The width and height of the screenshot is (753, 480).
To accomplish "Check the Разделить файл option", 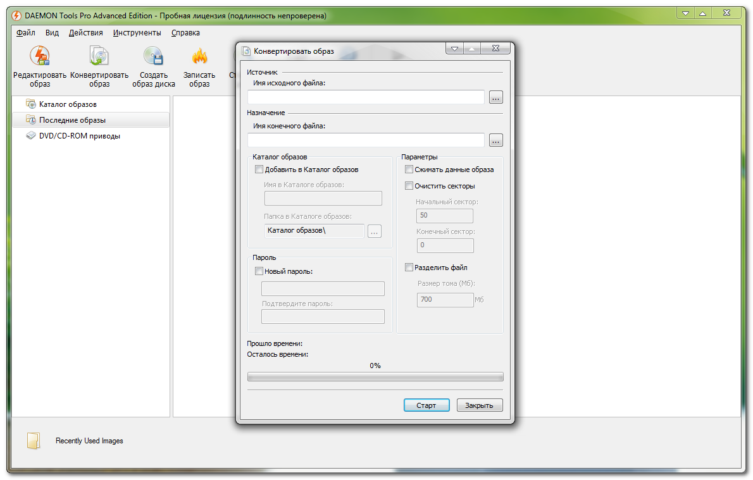I will [x=409, y=268].
